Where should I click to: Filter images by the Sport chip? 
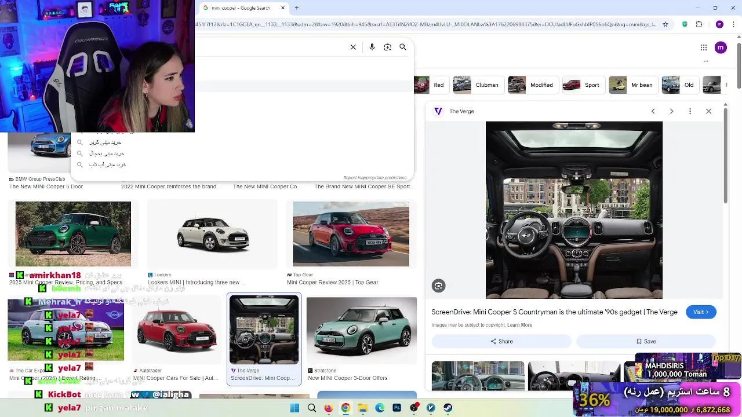tap(583, 85)
